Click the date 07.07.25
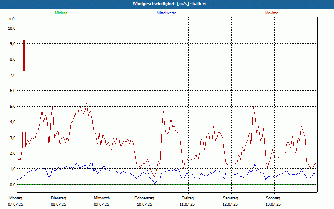The width and height of the screenshot is (334, 209). point(15,204)
